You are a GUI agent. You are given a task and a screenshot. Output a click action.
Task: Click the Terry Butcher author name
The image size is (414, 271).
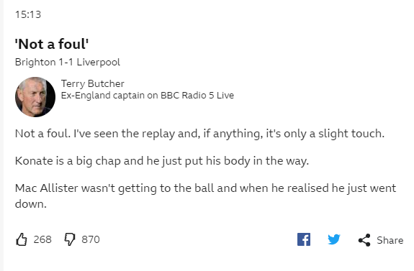(x=92, y=83)
